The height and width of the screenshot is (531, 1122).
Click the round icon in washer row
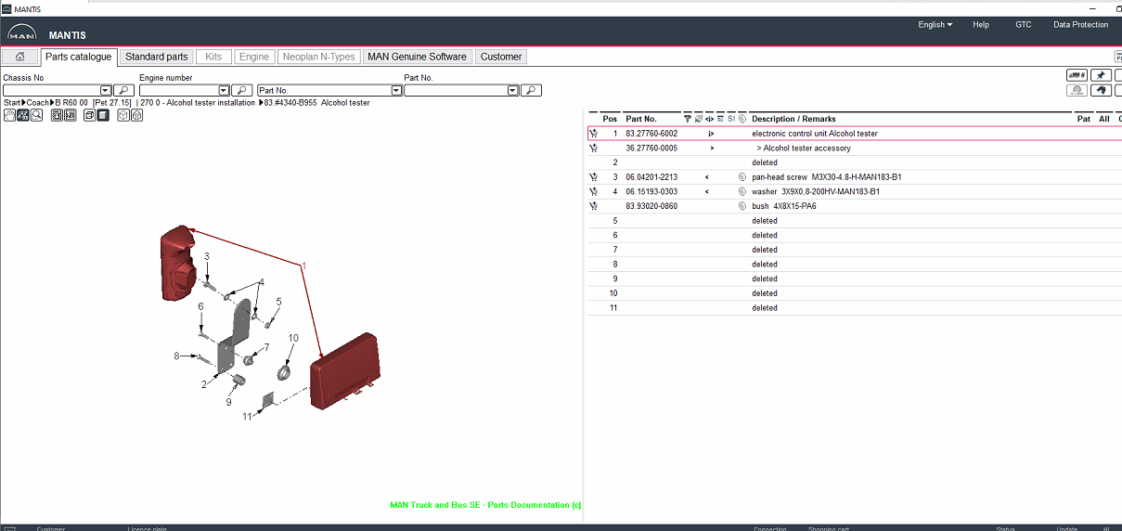point(742,192)
